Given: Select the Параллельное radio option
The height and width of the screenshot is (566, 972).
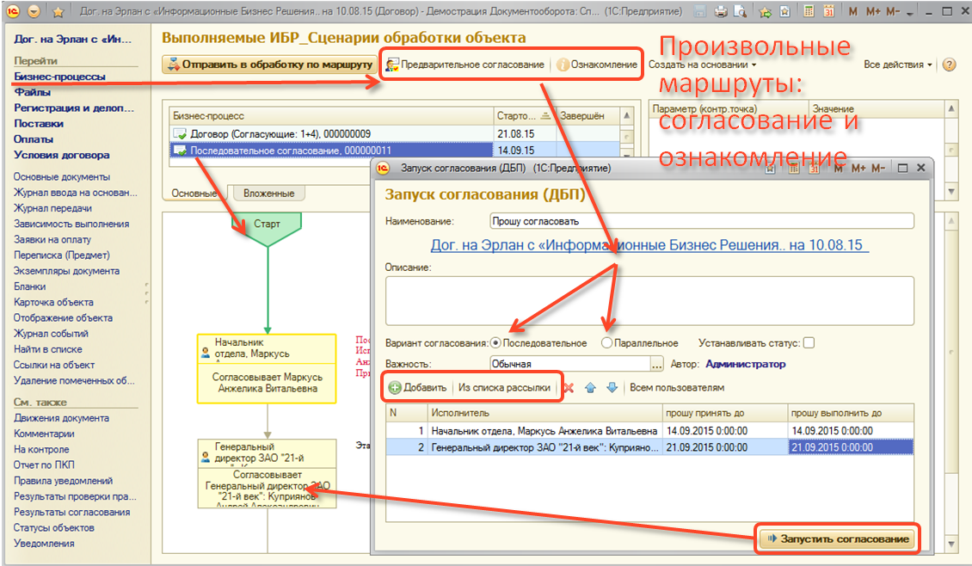Looking at the screenshot, I should (x=607, y=343).
